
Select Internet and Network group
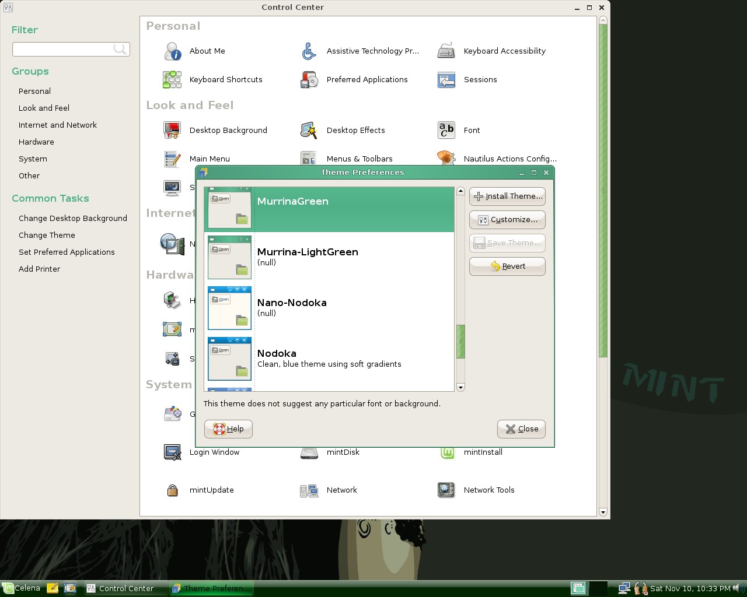coord(58,125)
